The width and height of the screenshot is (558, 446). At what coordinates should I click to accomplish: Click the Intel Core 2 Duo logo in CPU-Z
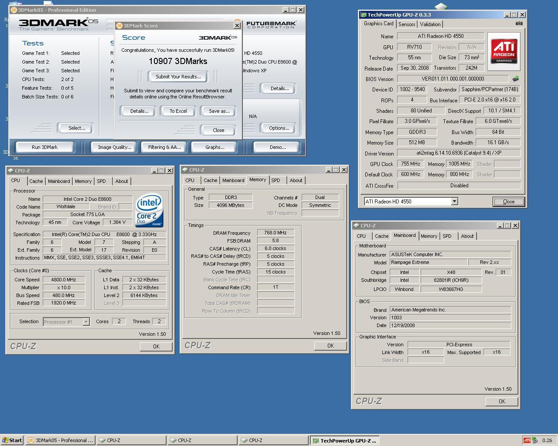point(149,211)
